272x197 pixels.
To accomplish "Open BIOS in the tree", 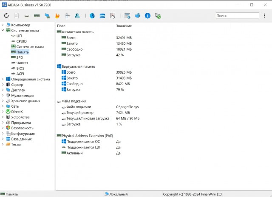I will pyautogui.click(x=20, y=69).
